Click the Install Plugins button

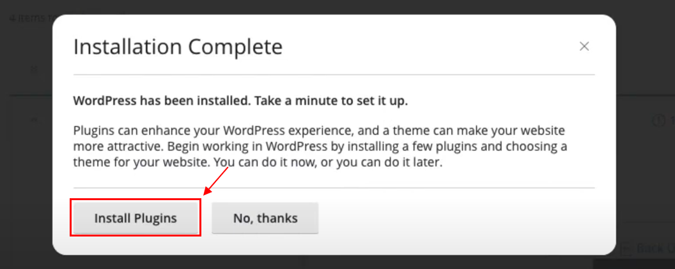(136, 218)
